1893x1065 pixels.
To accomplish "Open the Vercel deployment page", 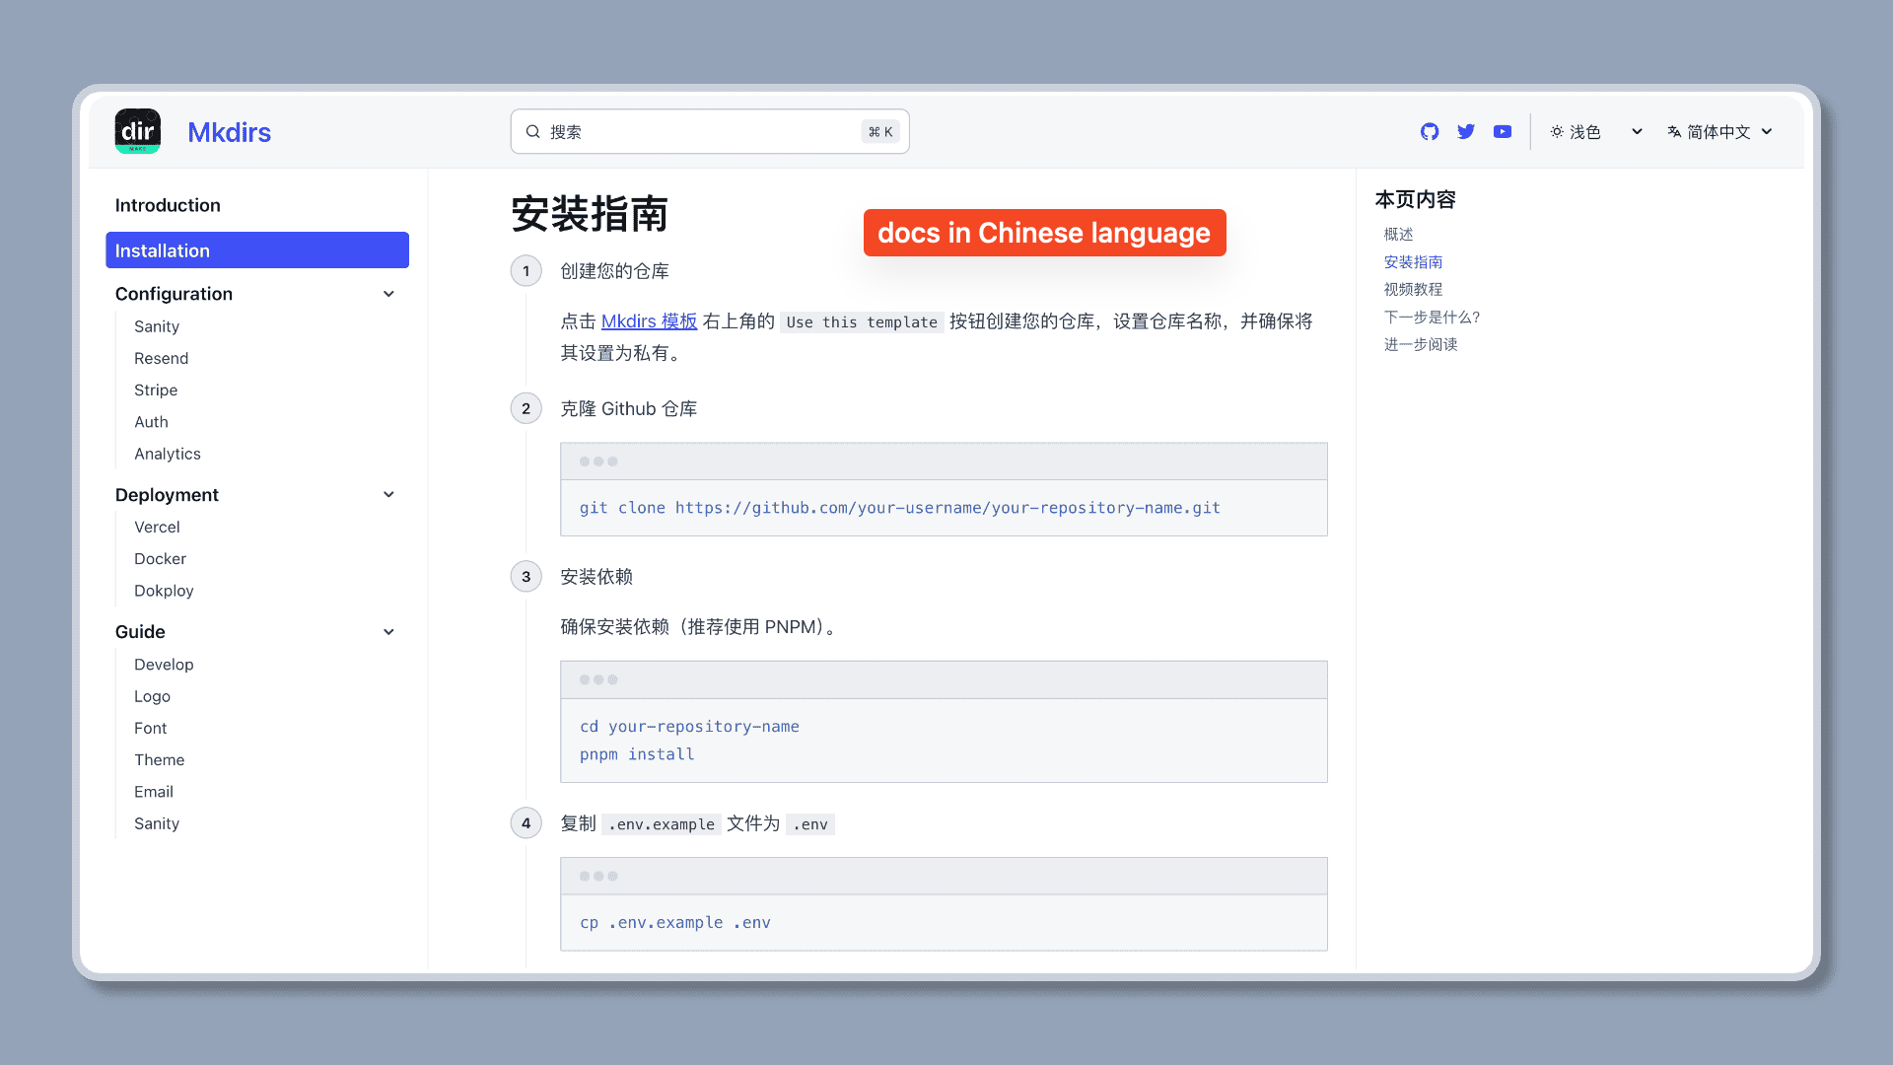I will (157, 527).
